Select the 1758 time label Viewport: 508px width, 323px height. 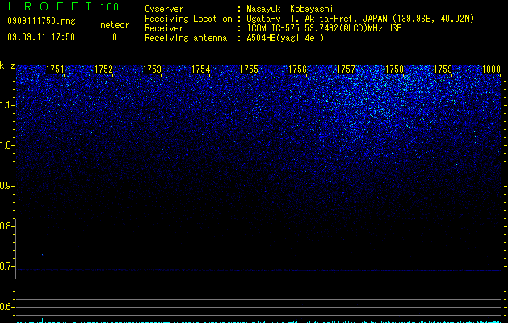tap(395, 69)
